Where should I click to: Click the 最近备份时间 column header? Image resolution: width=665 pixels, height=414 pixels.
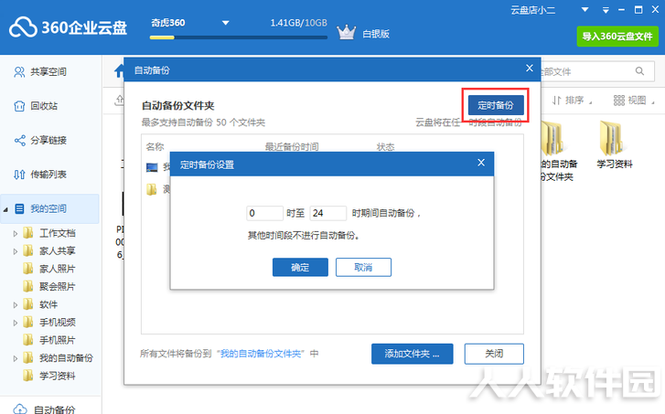[292, 147]
